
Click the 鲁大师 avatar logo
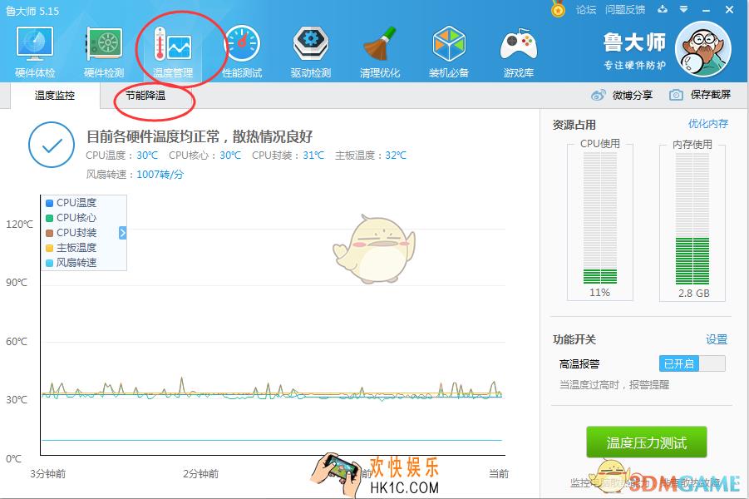703,49
